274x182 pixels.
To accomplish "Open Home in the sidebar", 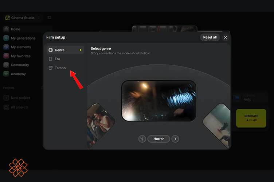I will tap(28, 29).
